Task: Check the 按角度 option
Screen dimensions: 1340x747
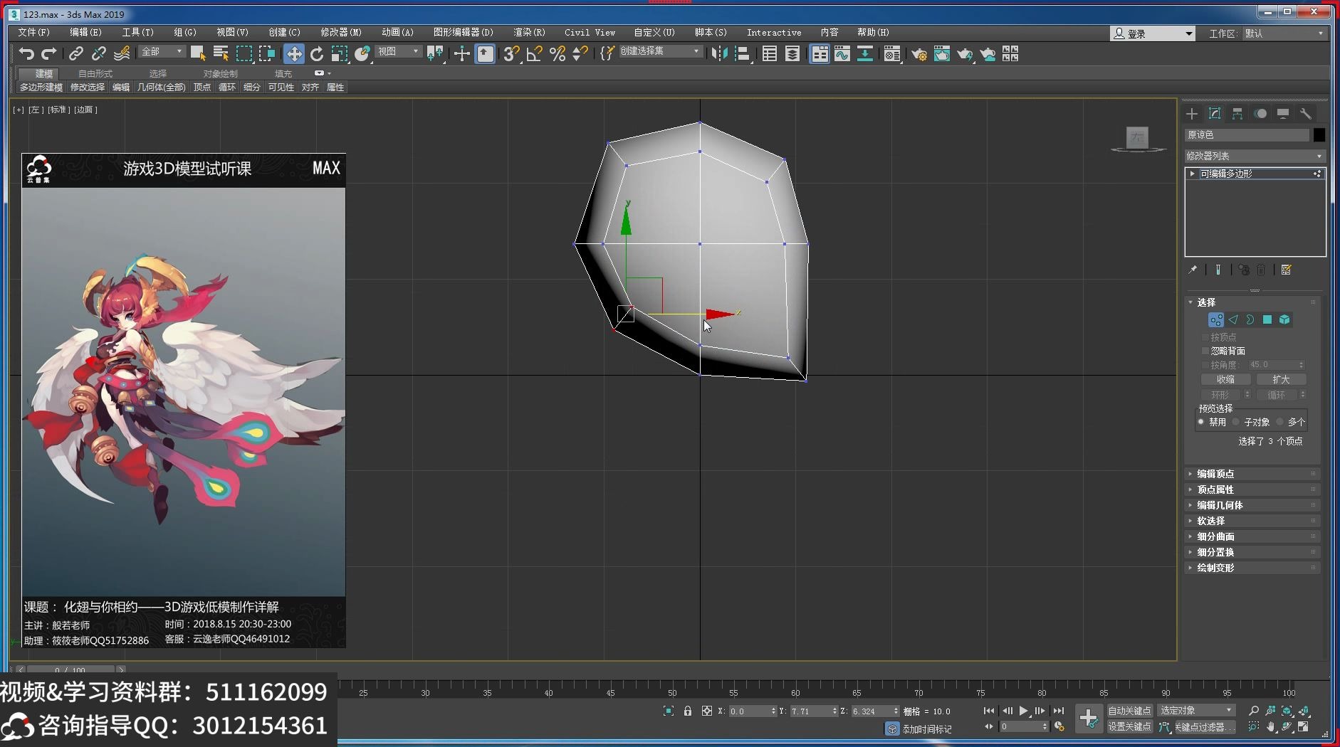Action: coord(1205,365)
